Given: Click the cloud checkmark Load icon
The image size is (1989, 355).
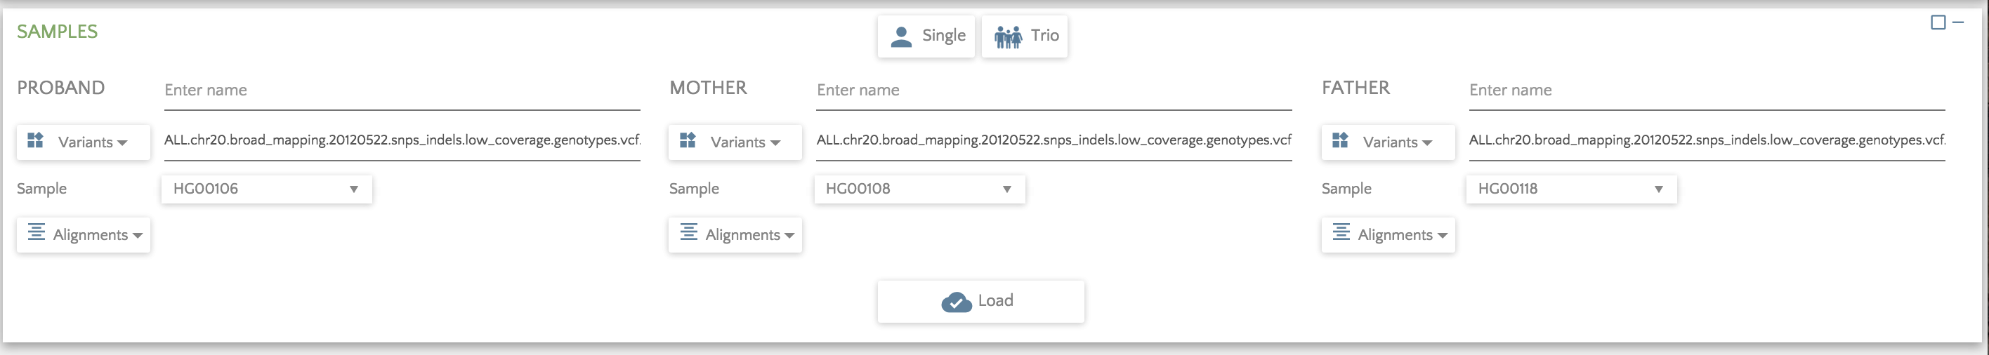Looking at the screenshot, I should pos(956,302).
